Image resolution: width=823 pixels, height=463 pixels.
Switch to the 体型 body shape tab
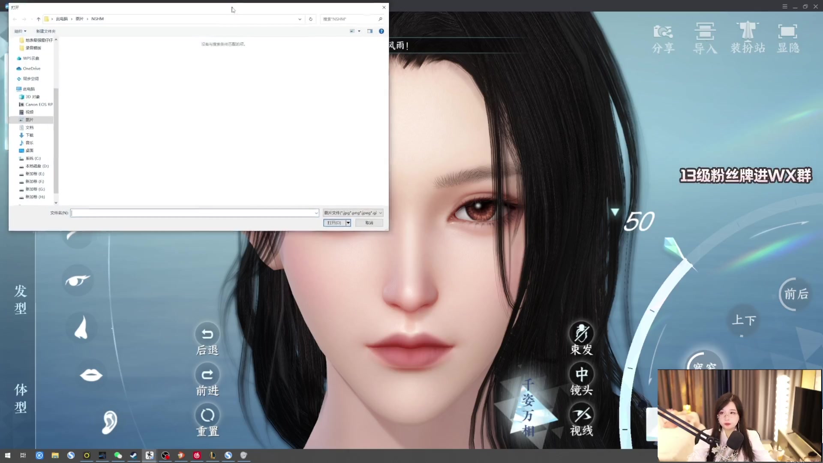click(21, 398)
